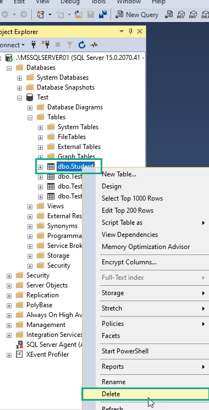This screenshot has height=410, width=209.
Task: Expand the XEvent Profiler node
Action: click(9, 355)
